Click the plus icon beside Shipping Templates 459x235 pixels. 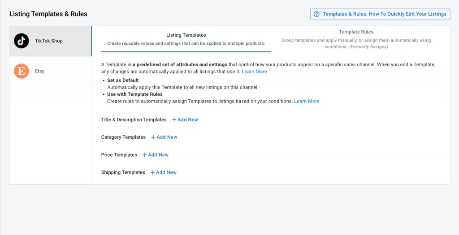[152, 172]
